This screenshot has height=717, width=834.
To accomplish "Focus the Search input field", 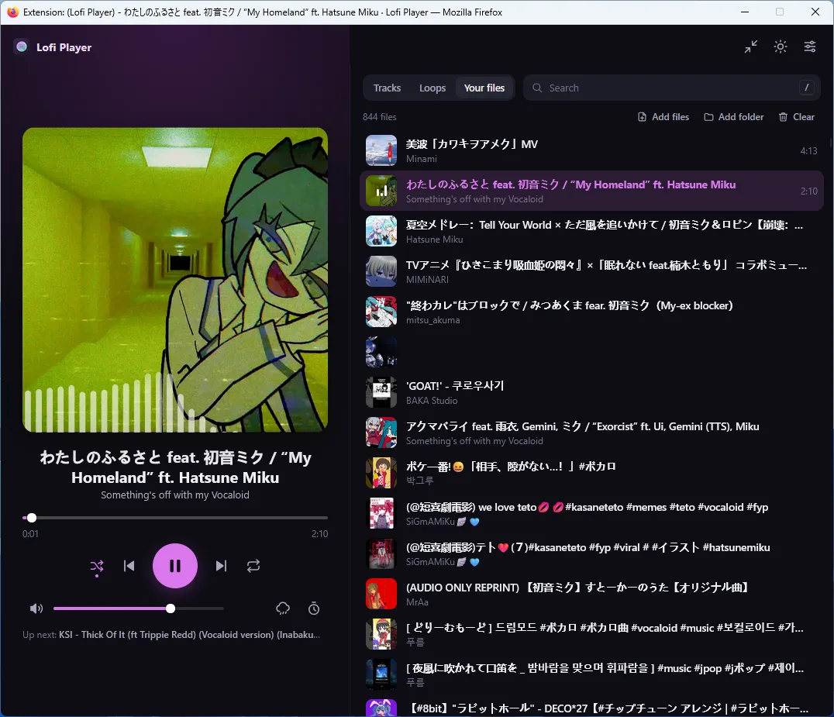I will [672, 88].
